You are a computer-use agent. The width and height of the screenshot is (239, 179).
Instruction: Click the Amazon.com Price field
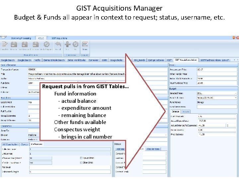pyautogui.click(x=217, y=69)
